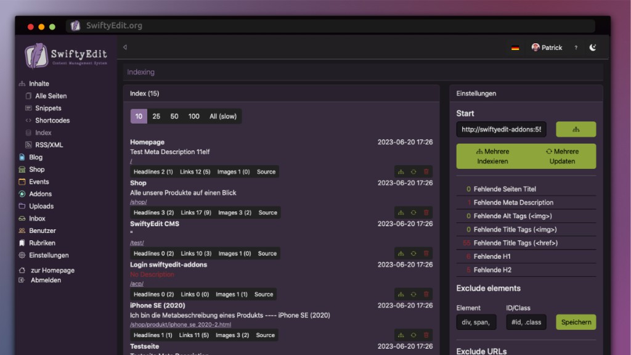This screenshot has width=631, height=355.
Task: Open the Blog menu item
Action: (36, 157)
